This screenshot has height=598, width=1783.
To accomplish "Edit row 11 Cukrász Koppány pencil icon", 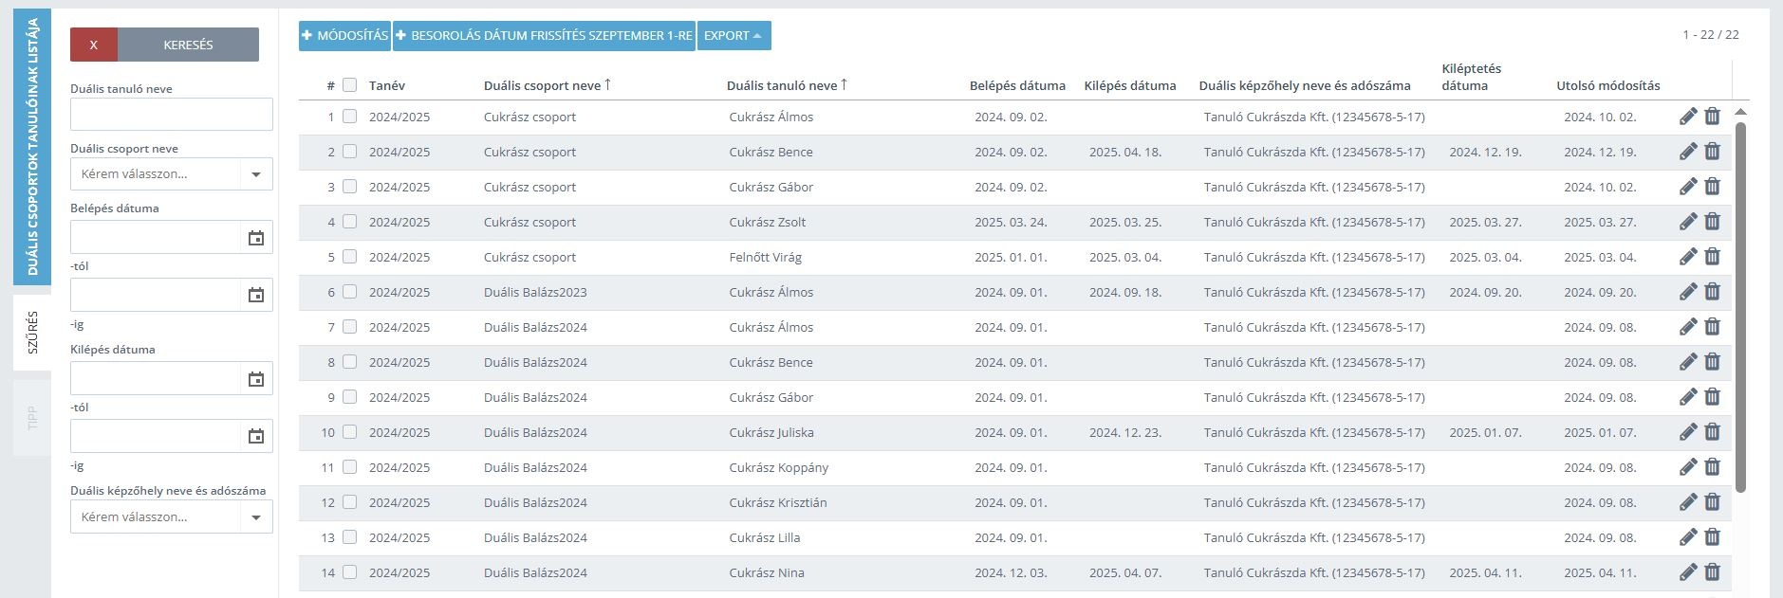I will tap(1688, 467).
